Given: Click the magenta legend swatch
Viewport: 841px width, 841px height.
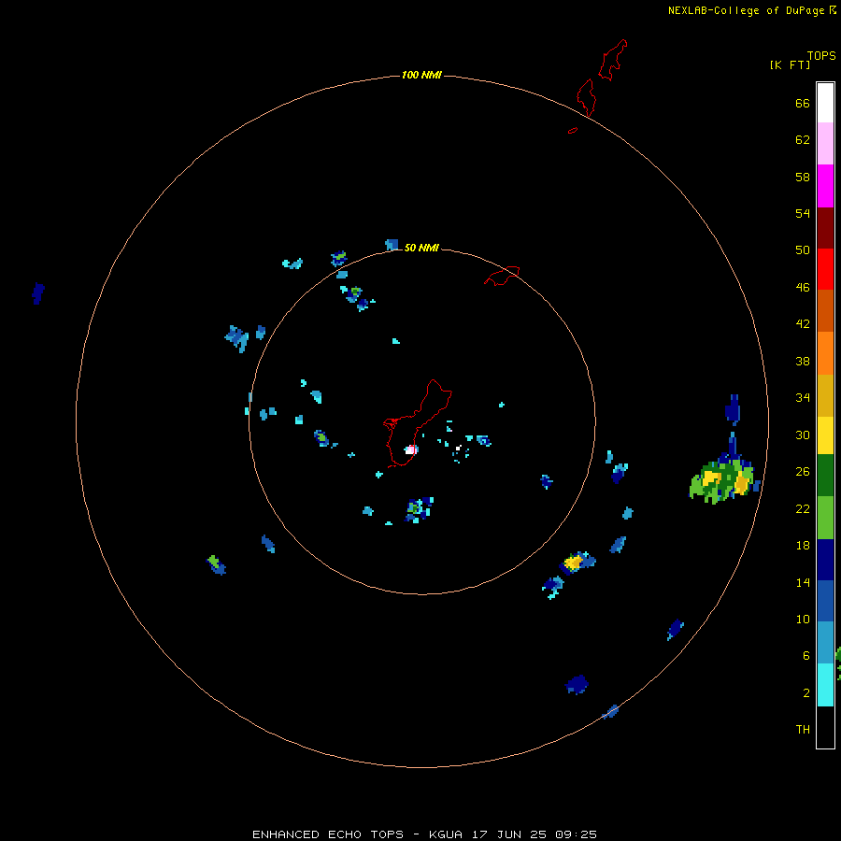Looking at the screenshot, I should click(825, 186).
